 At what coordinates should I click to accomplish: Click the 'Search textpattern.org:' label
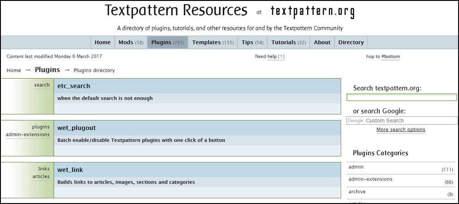click(387, 88)
